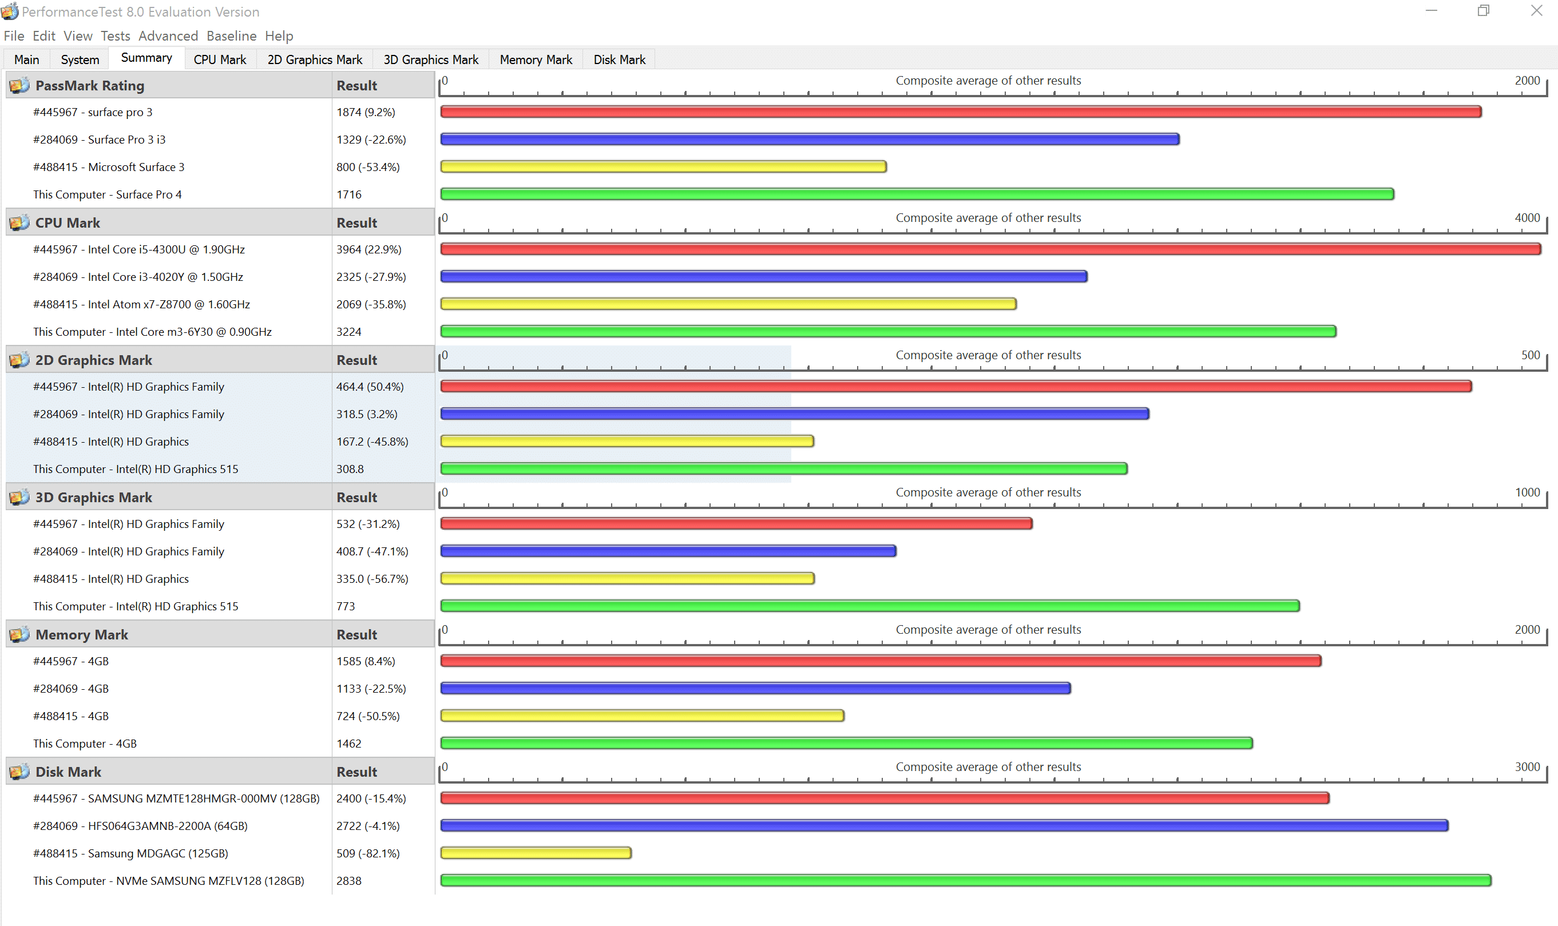
Task: Select the Intel Core i3-4020Y baseline row
Action: pyautogui.click(x=220, y=277)
